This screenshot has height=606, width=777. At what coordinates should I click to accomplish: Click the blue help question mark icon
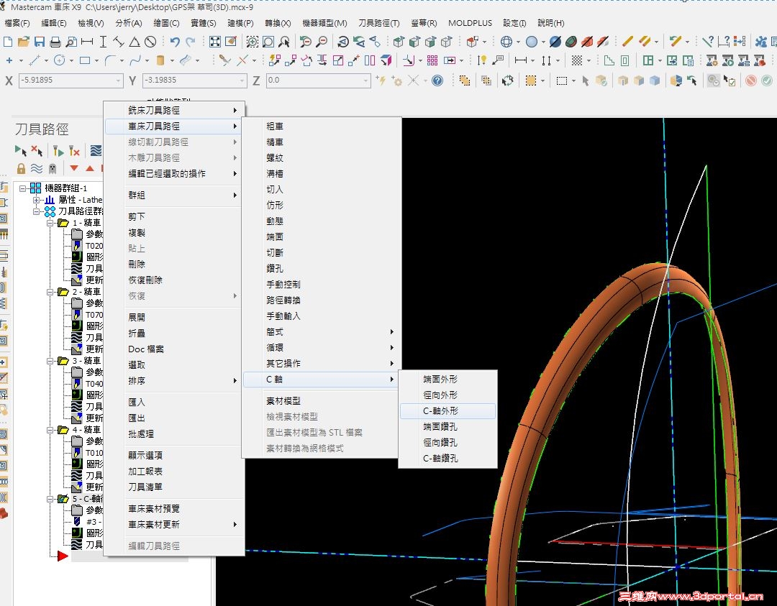pyautogui.click(x=437, y=81)
